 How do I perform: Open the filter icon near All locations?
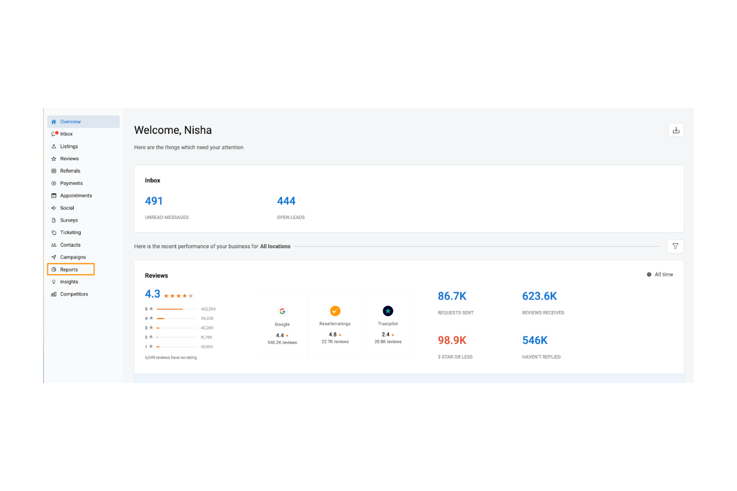(x=675, y=246)
